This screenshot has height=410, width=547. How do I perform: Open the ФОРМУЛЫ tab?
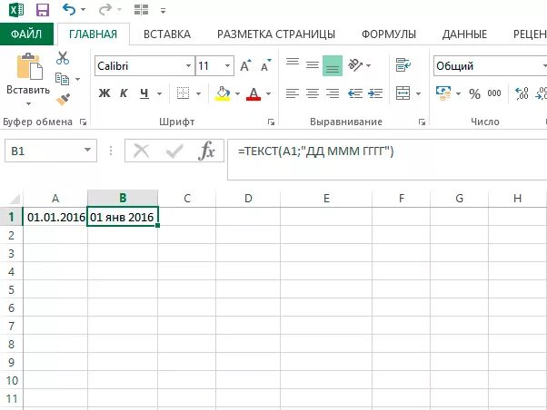389,34
